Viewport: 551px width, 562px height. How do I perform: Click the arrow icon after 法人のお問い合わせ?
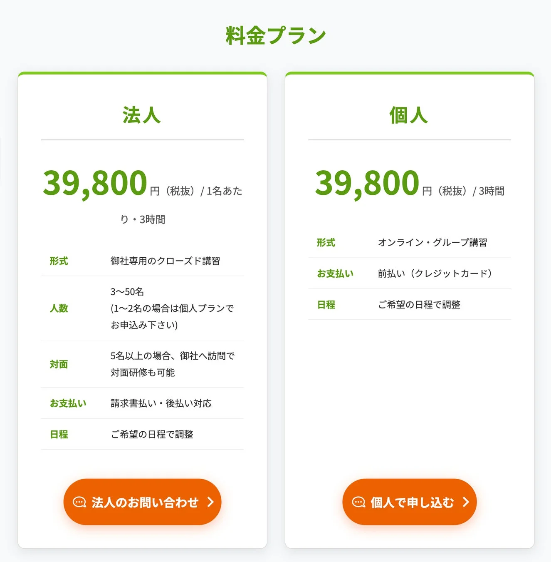pyautogui.click(x=211, y=502)
